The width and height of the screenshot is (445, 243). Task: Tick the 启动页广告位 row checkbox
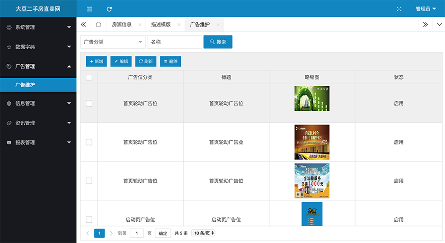pos(89,219)
